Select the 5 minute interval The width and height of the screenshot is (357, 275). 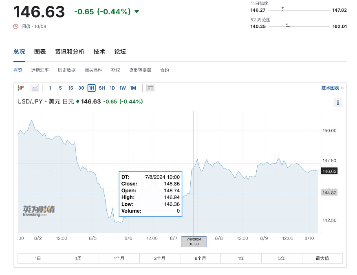point(60,88)
